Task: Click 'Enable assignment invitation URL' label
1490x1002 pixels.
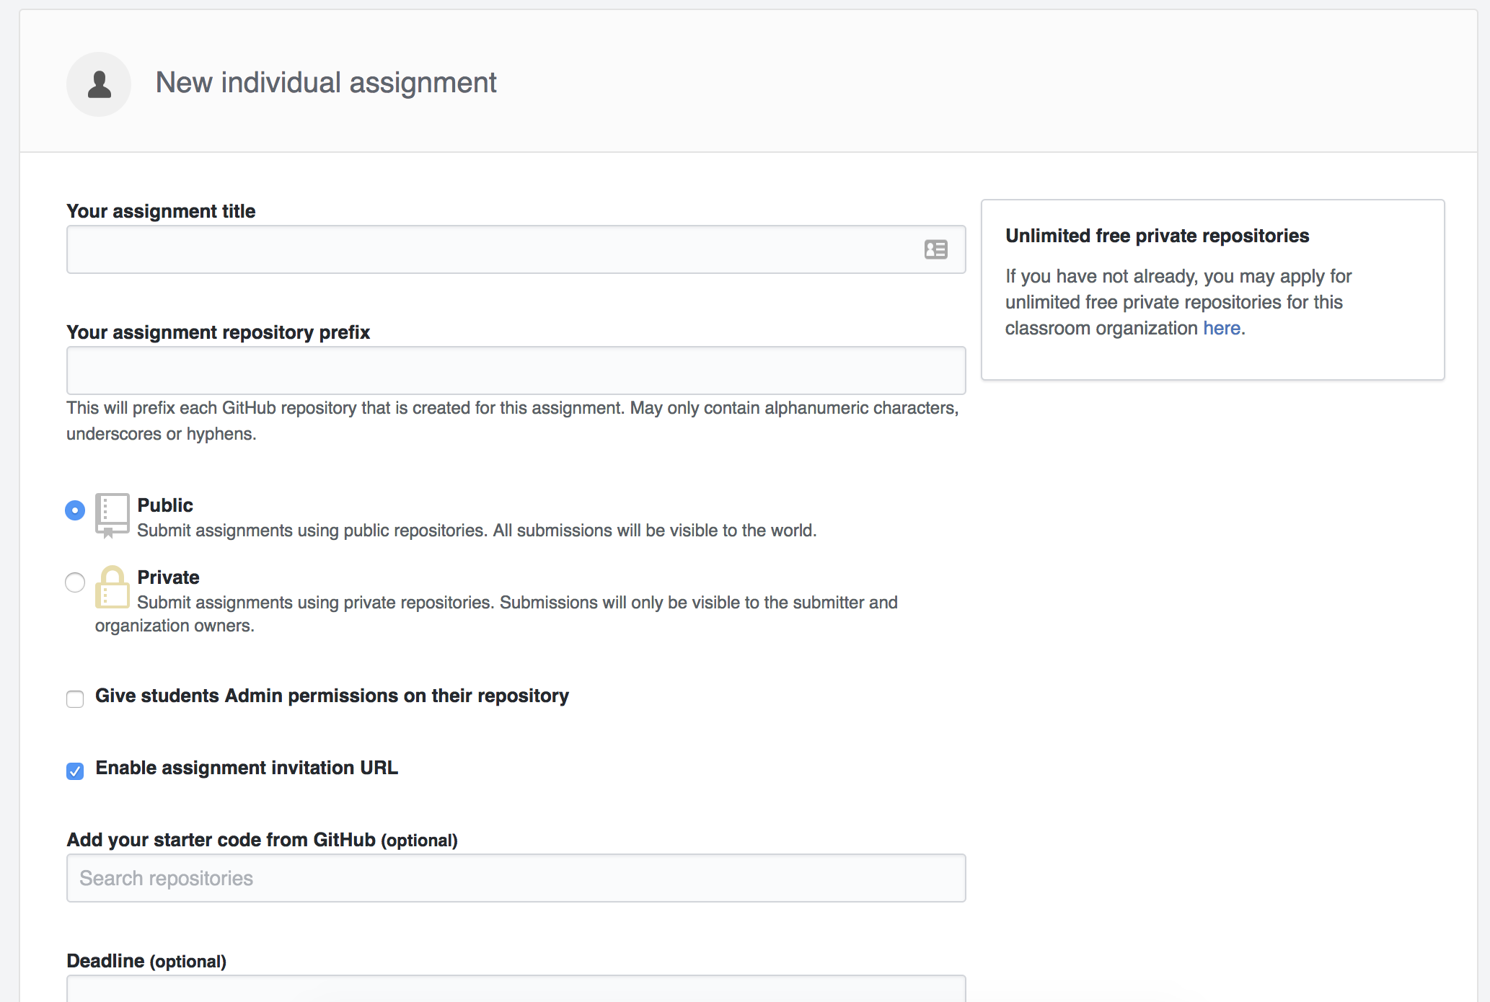Action: coord(247,768)
